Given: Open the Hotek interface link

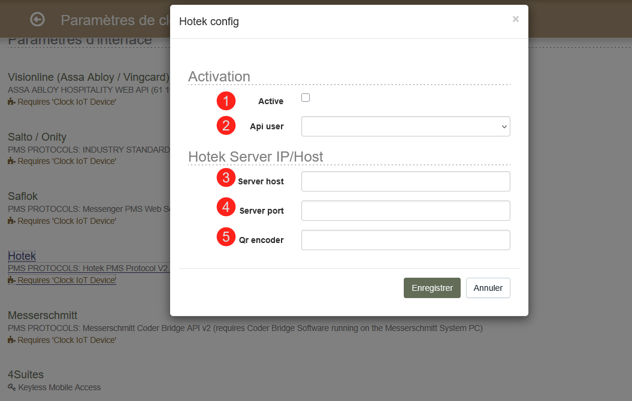Looking at the screenshot, I should coord(22,256).
